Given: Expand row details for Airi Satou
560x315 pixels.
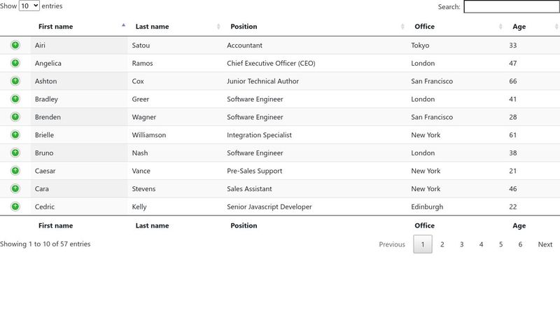Looking at the screenshot, I should click(x=15, y=45).
